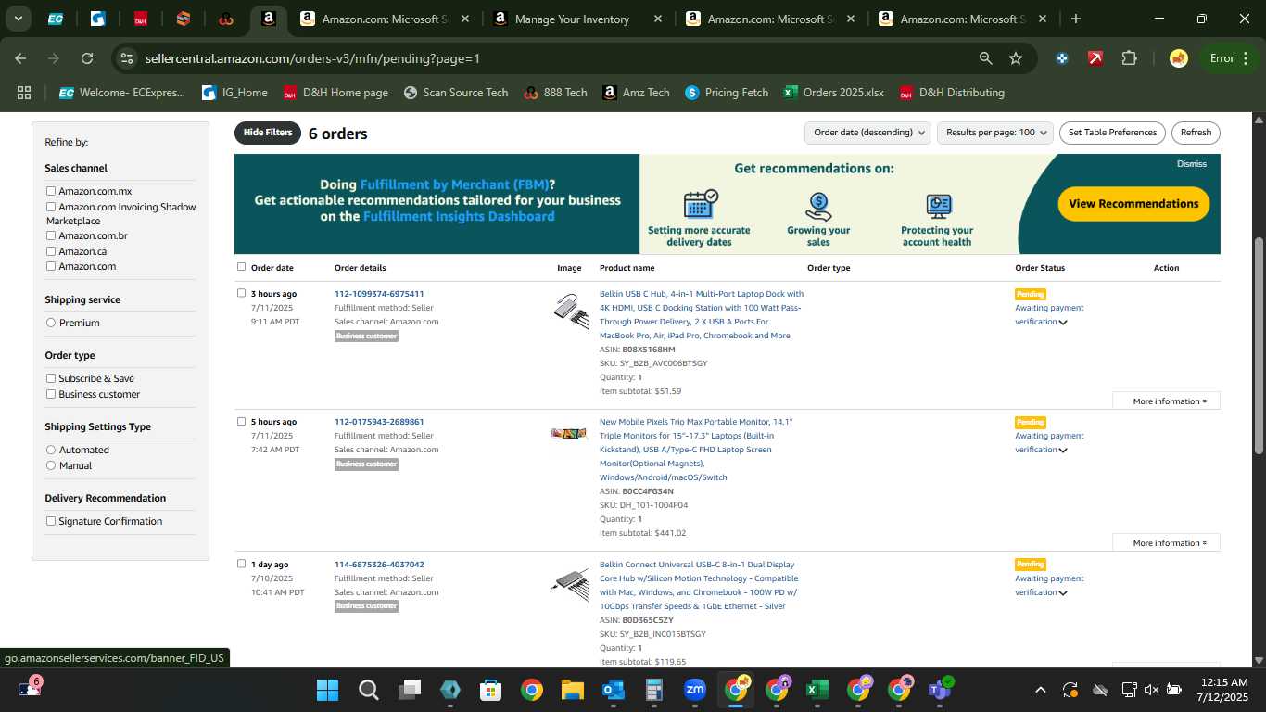This screenshot has height=712, width=1266.
Task: Check the Business customer order type filter
Action: tap(51, 394)
